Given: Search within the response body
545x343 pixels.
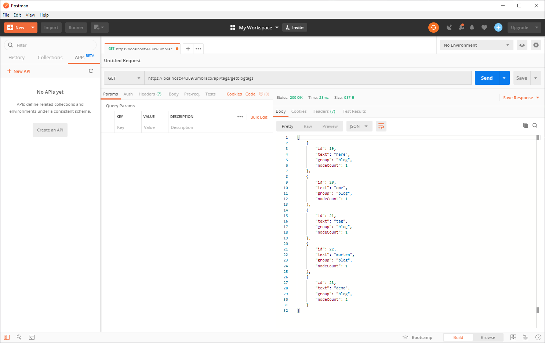Looking at the screenshot, I should tap(535, 126).
